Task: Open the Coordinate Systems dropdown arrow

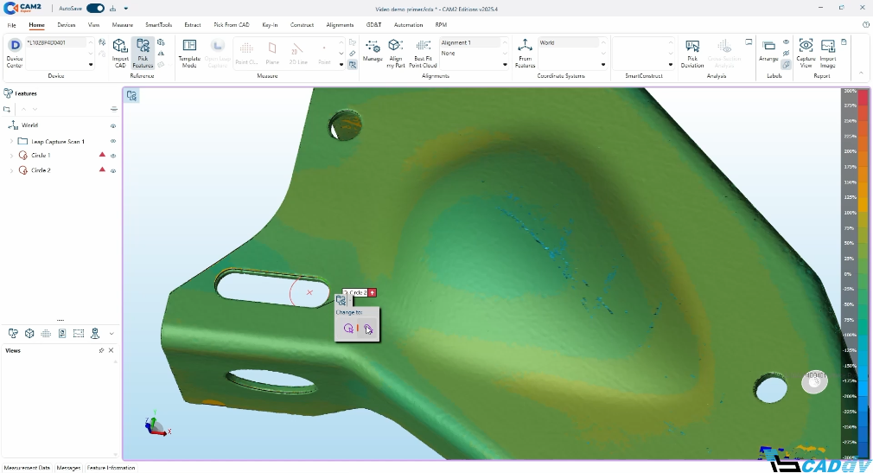Action: (x=603, y=65)
